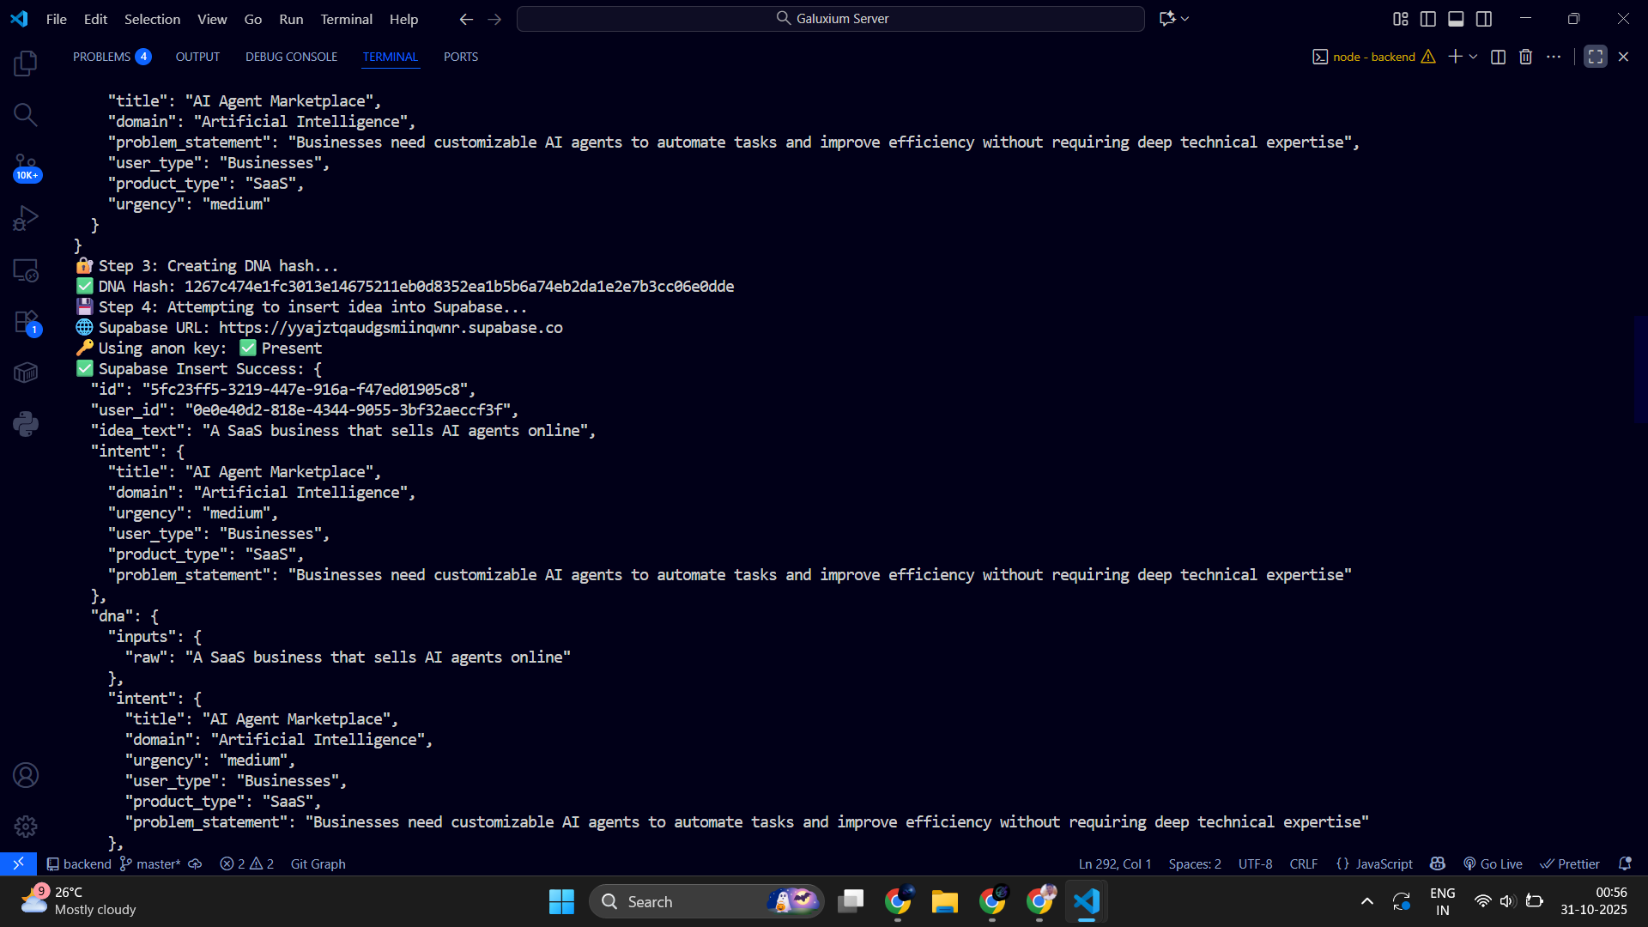Split the terminal panel
The image size is (1648, 927).
[x=1498, y=57]
